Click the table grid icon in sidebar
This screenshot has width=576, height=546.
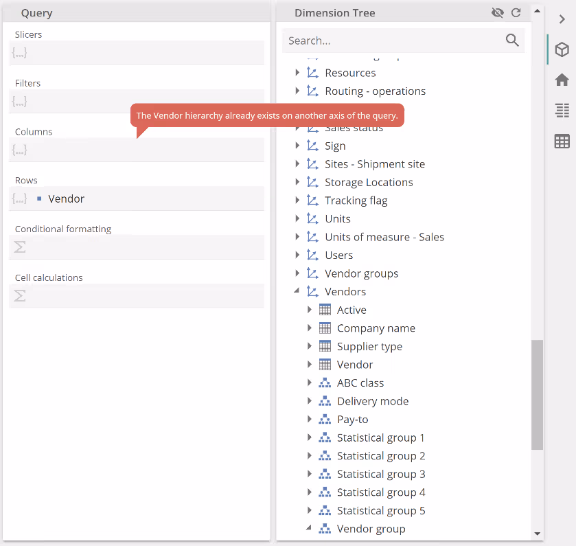(562, 141)
